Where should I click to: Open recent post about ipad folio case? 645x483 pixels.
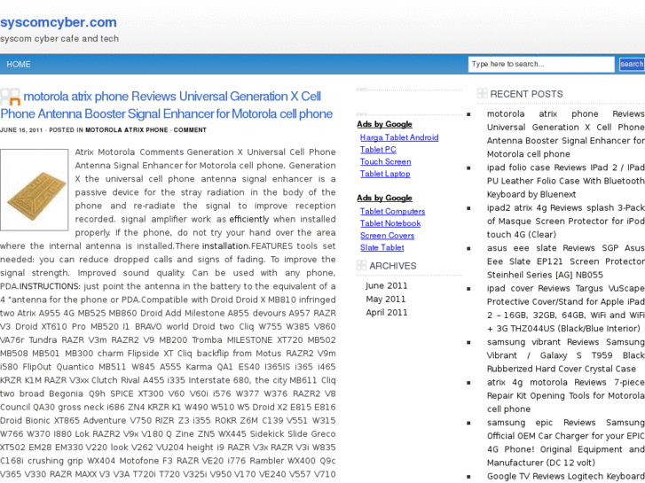566,181
